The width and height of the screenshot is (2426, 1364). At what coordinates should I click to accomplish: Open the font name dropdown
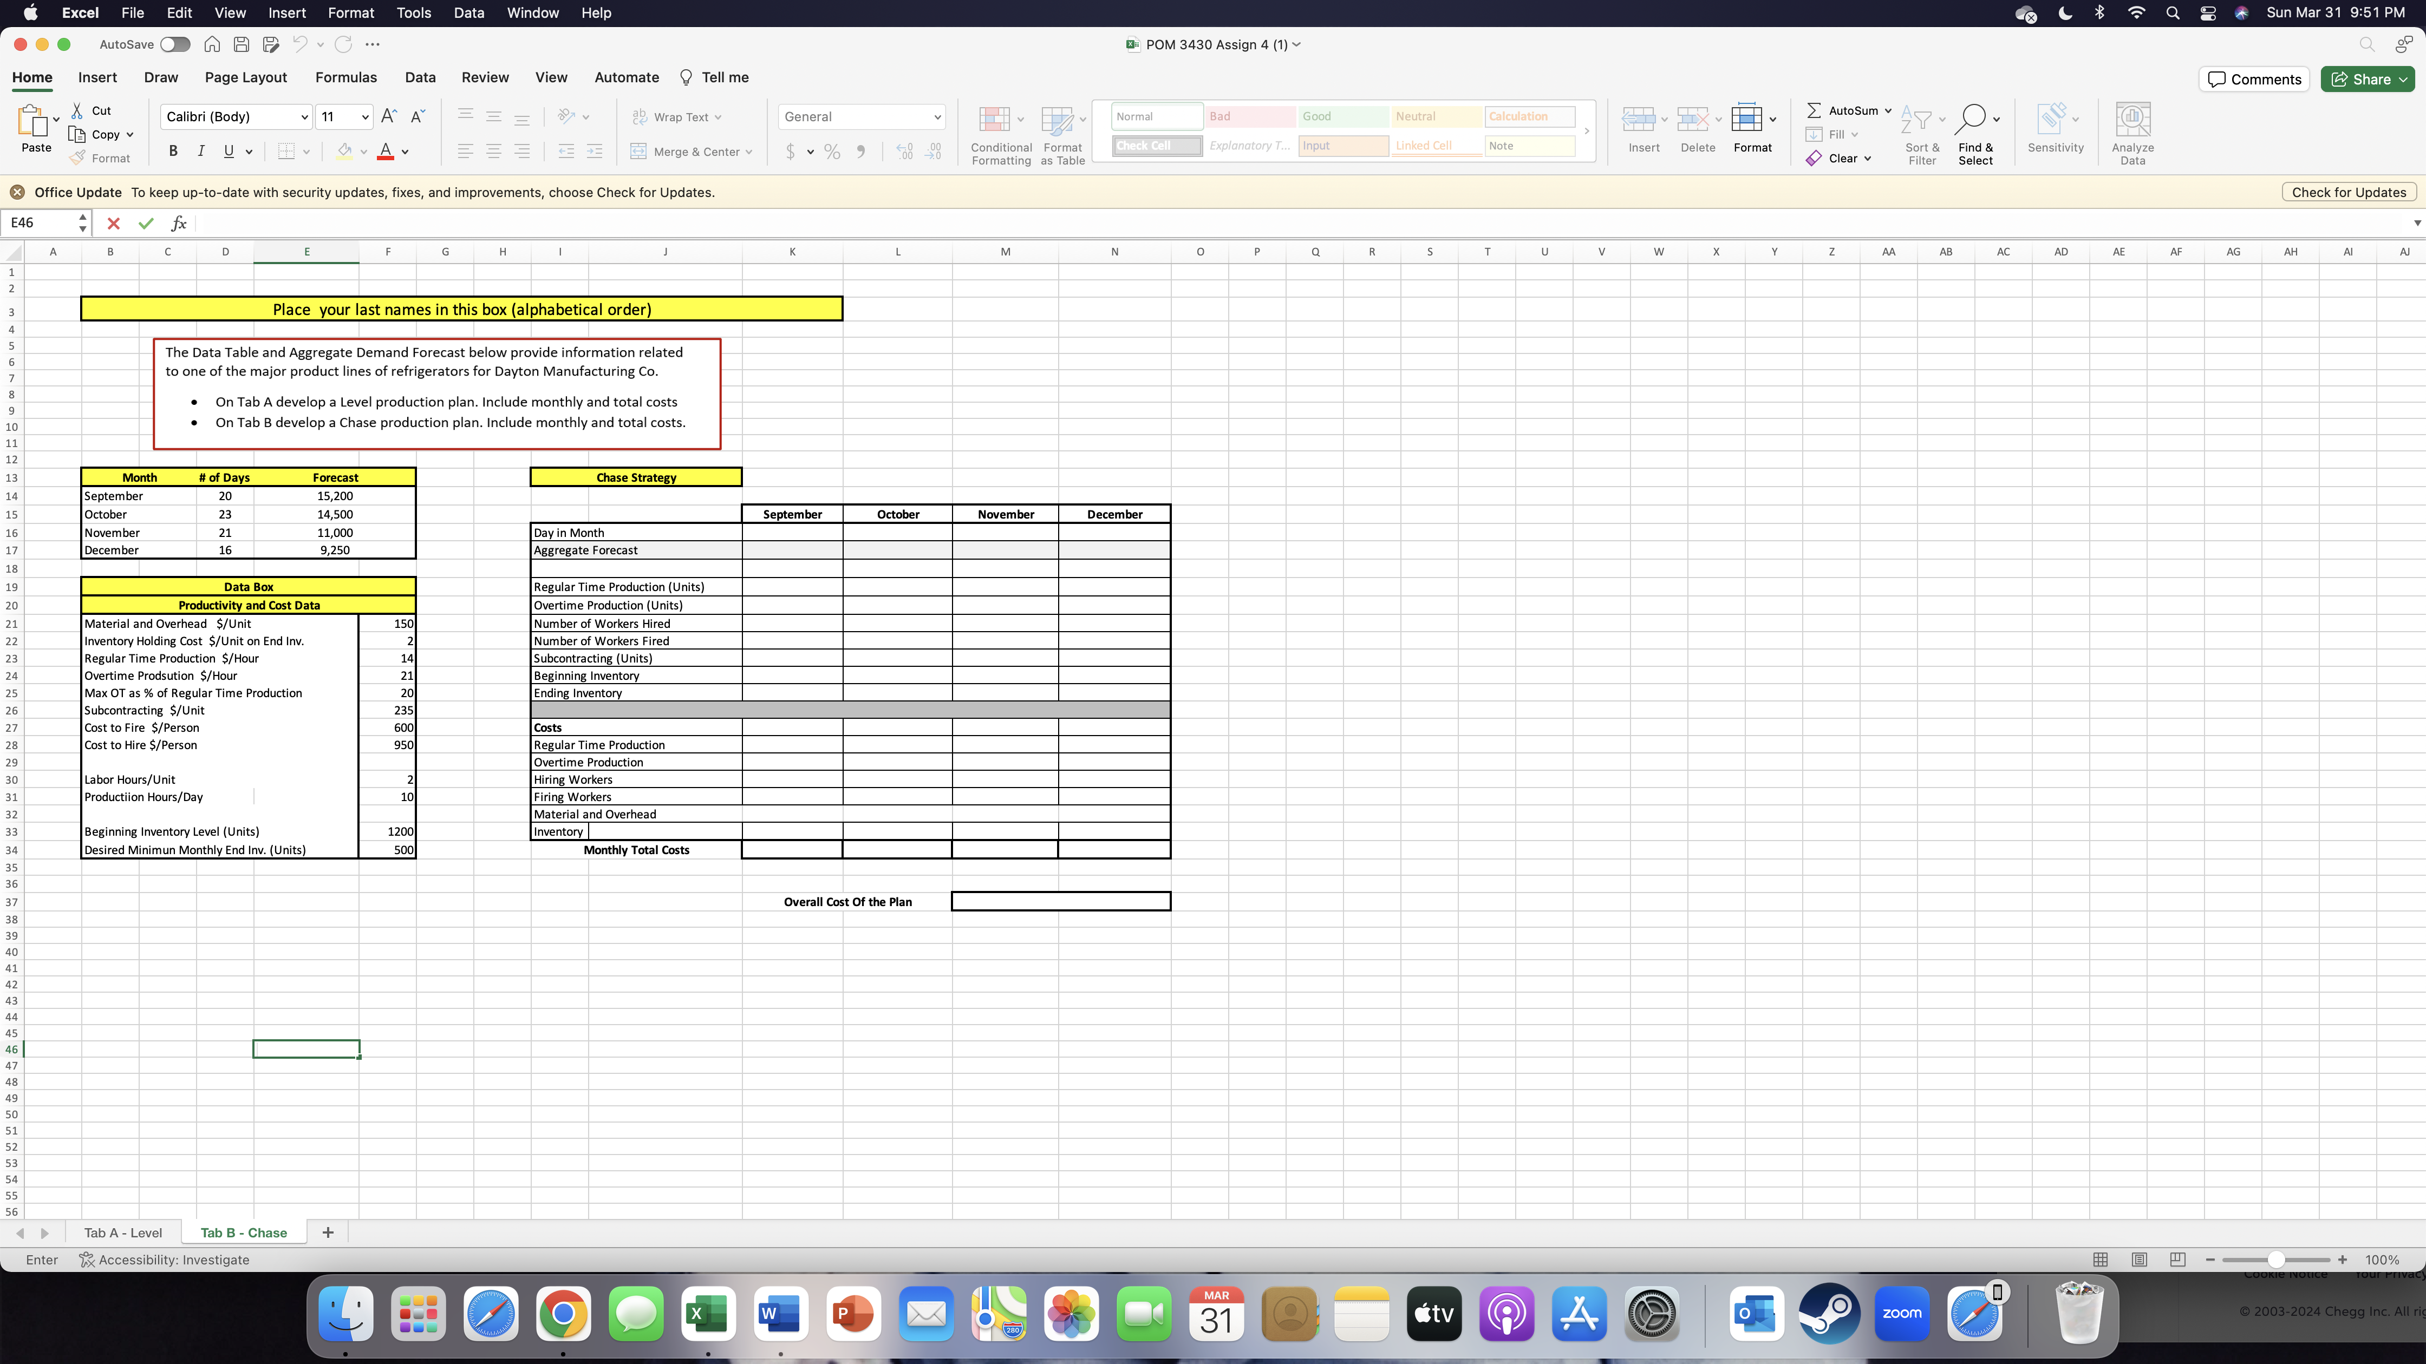pyautogui.click(x=304, y=117)
